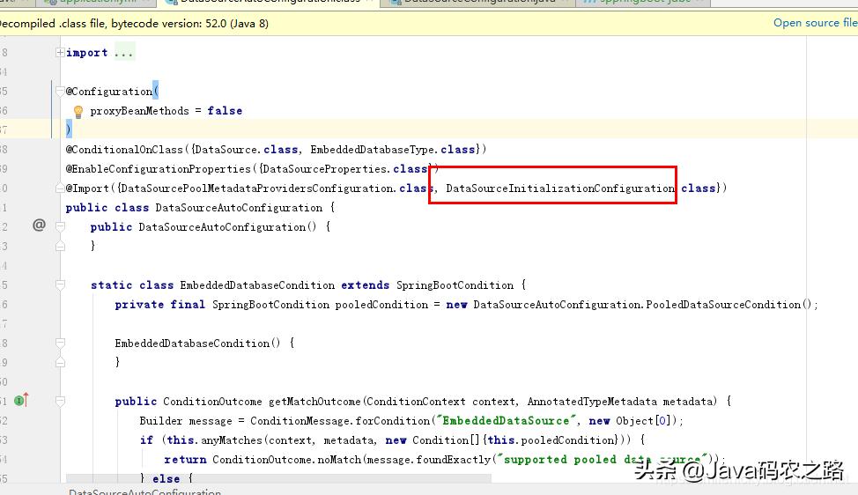The image size is (858, 495).
Task: Click the @ConditionalOnClass annotation
Action: click(x=124, y=150)
